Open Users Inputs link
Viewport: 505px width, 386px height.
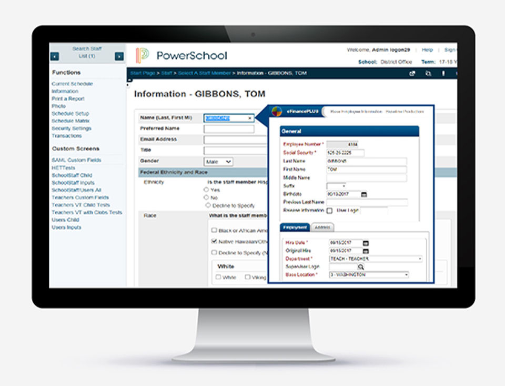(66, 227)
